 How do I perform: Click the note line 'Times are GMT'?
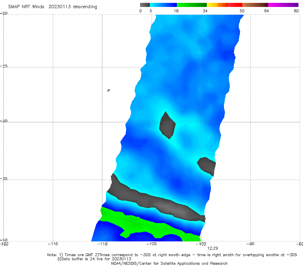click(x=79, y=255)
